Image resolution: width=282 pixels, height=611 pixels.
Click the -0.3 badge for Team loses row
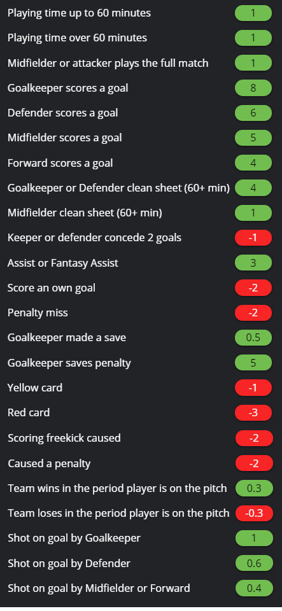pos(254,513)
